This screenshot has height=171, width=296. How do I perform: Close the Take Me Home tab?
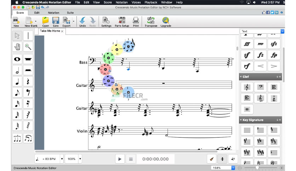(x=62, y=31)
